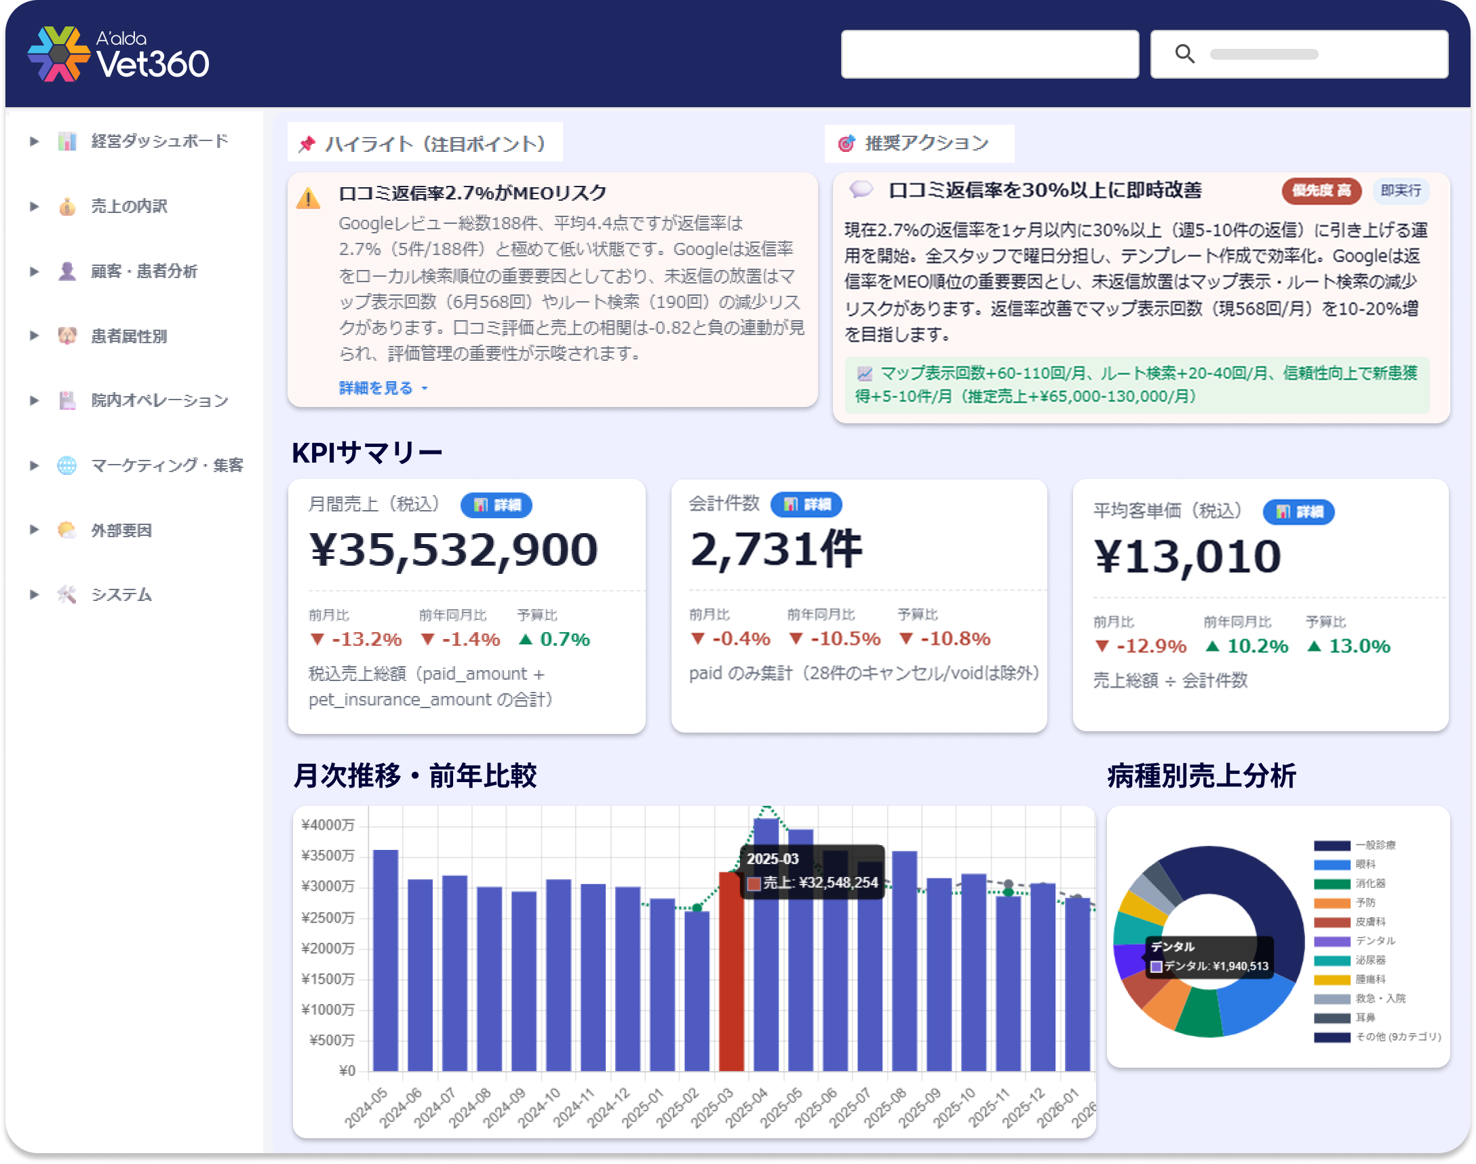Click the red 2025-03 bar in chart
1476x1164 pixels.
pyautogui.click(x=731, y=973)
